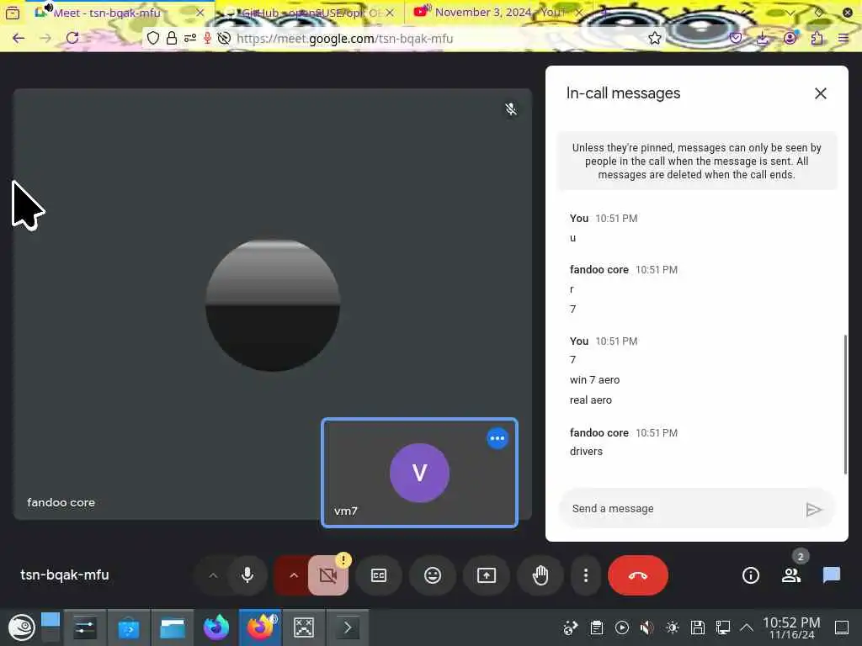Go back with the browser back arrow
The width and height of the screenshot is (862, 646).
(x=19, y=38)
